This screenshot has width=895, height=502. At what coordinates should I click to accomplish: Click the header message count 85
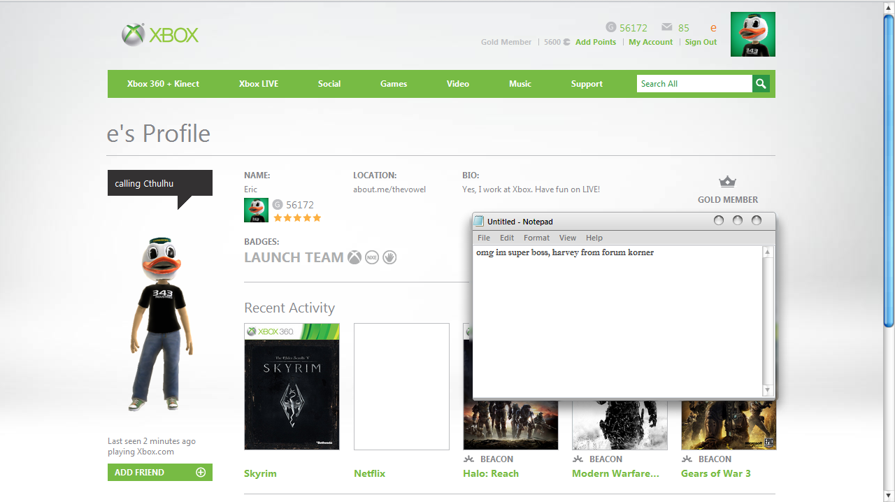[x=684, y=28]
